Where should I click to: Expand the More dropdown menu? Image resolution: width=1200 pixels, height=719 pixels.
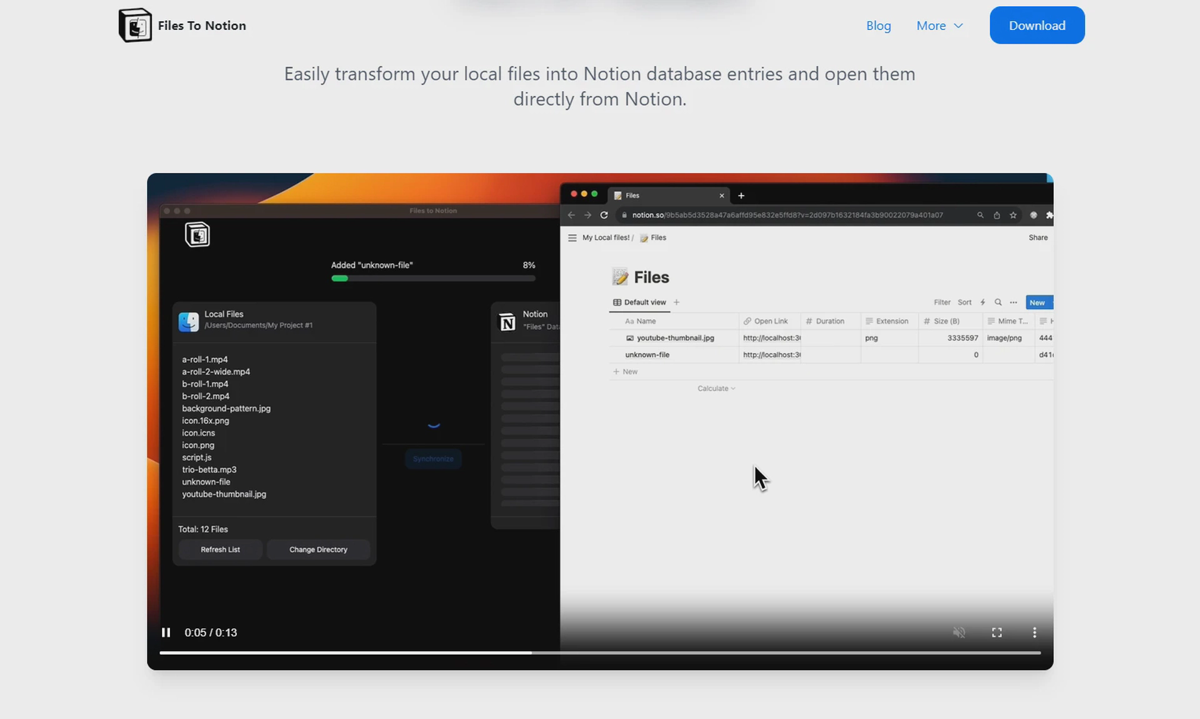click(x=939, y=26)
